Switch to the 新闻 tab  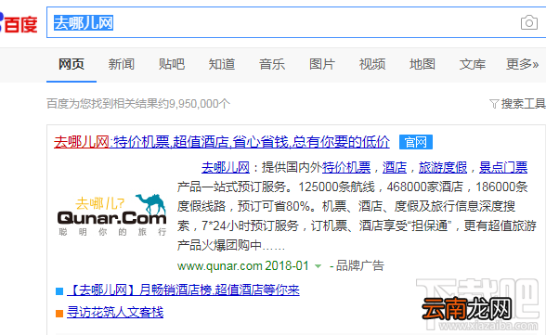121,64
